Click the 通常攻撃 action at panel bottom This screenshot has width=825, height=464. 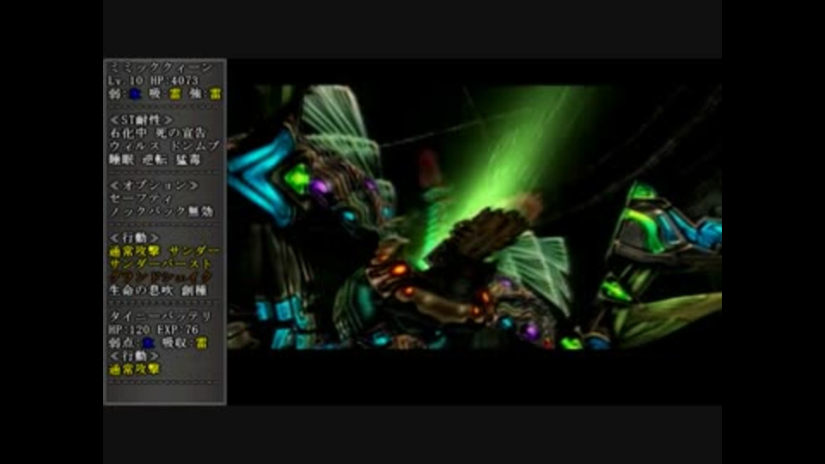134,369
